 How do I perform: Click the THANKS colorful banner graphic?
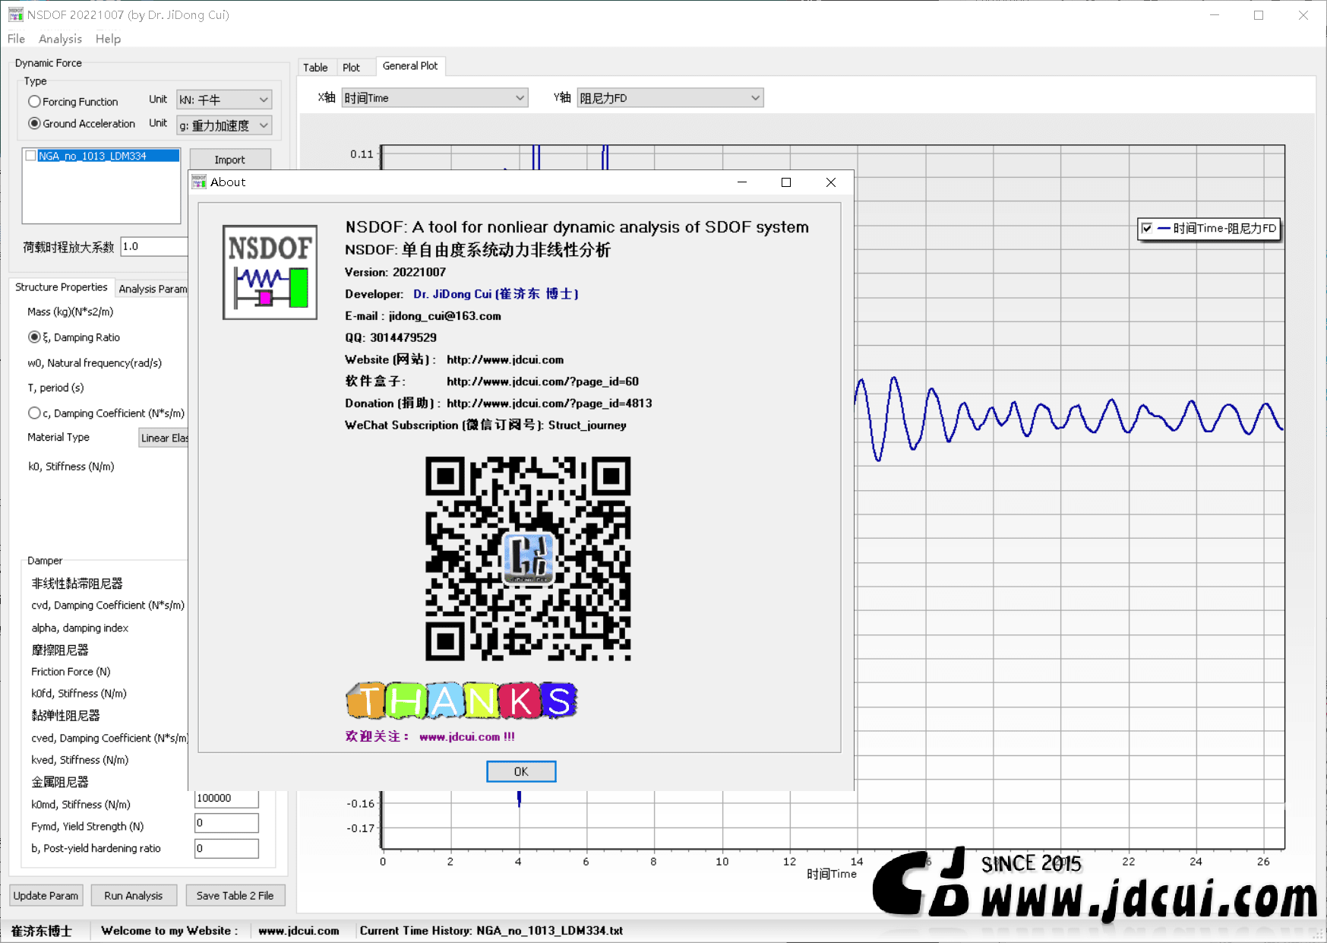click(462, 700)
